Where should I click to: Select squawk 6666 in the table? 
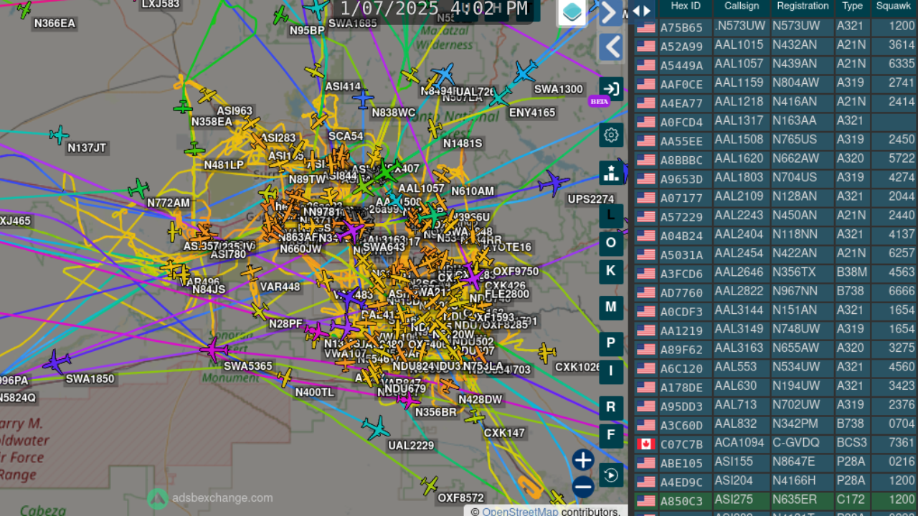894,292
